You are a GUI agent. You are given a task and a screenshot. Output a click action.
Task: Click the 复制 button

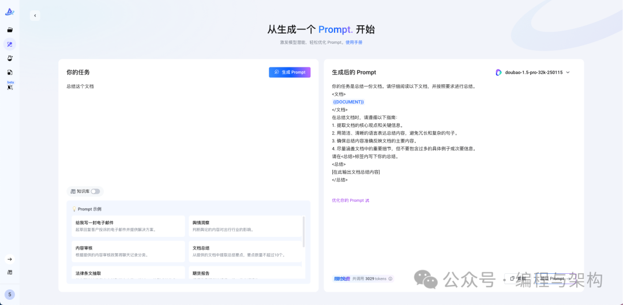(517, 278)
